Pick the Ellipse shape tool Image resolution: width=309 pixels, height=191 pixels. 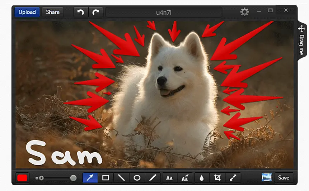137,178
